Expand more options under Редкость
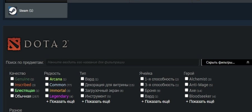The height and width of the screenshot is (112, 252). point(60,102)
